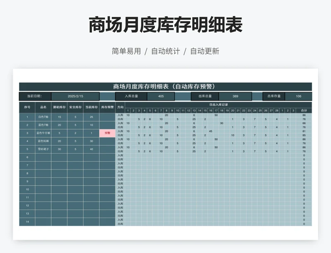Click the 安全库存 column header
Image resolution: width=331 pixels, height=253 pixels.
coord(75,107)
